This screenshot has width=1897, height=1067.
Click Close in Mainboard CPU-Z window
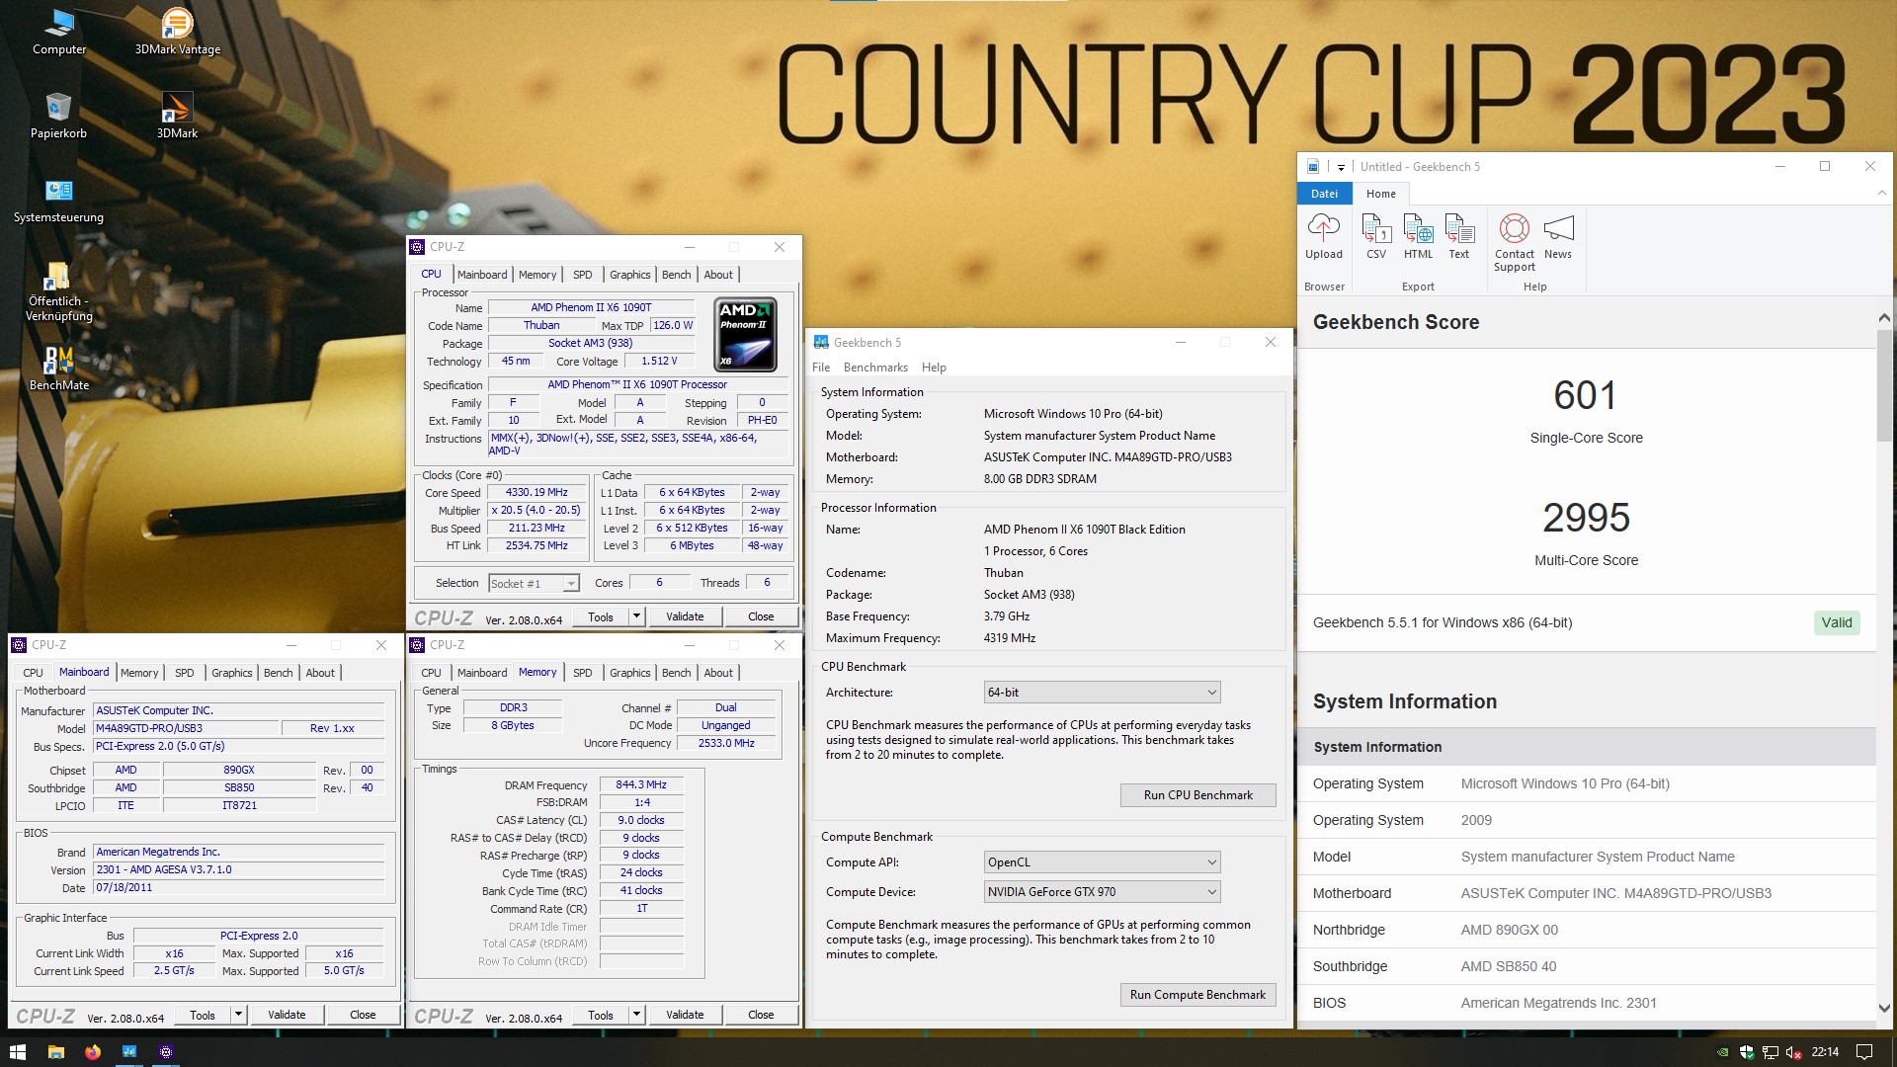tap(363, 1015)
